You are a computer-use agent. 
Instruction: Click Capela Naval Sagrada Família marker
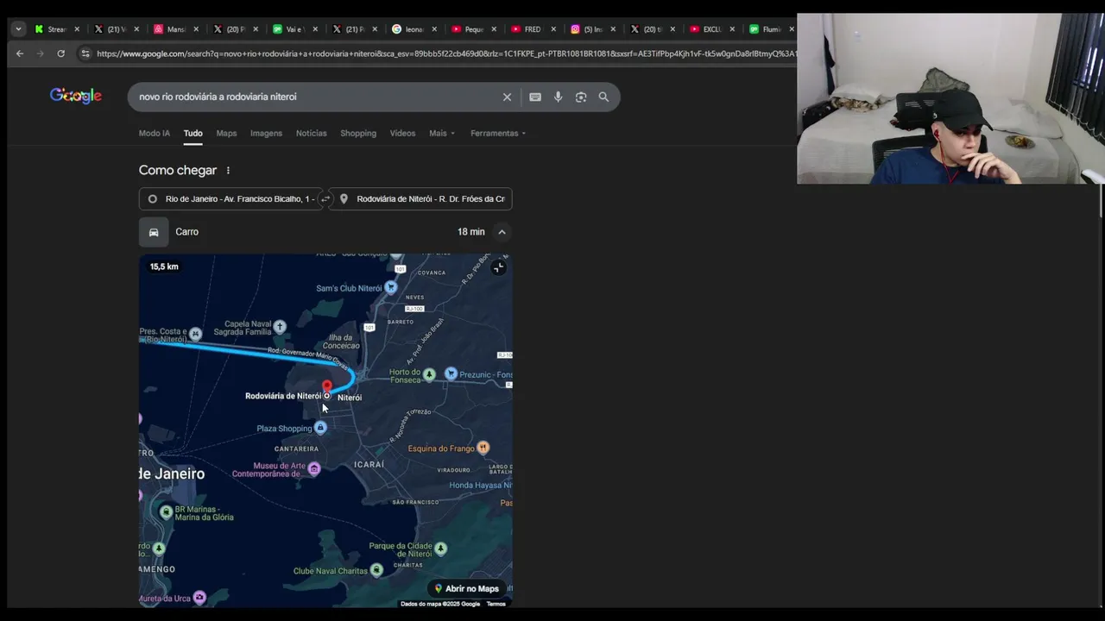coord(280,327)
